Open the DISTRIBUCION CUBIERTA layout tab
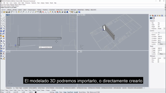Screen dimensions: 166x93 (x=70, y=88)
